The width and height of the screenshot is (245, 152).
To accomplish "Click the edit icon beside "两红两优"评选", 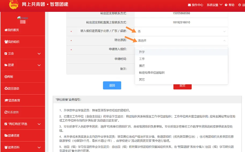I will click(x=6, y=124).
